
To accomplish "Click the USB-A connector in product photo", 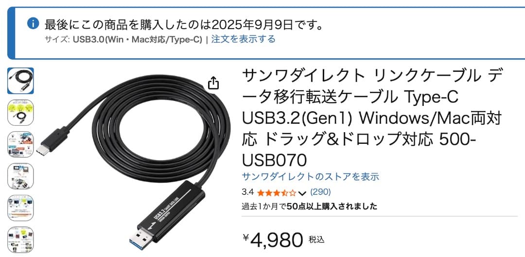I will [142, 237].
